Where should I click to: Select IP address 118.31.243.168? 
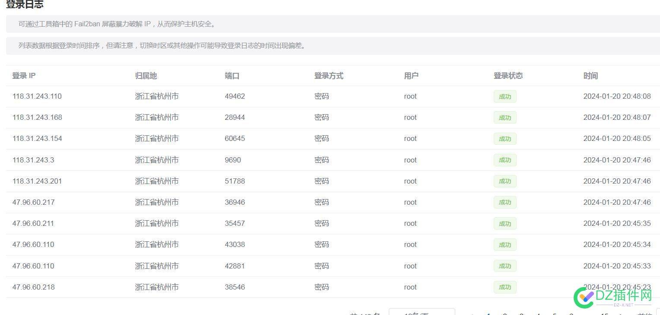(37, 118)
